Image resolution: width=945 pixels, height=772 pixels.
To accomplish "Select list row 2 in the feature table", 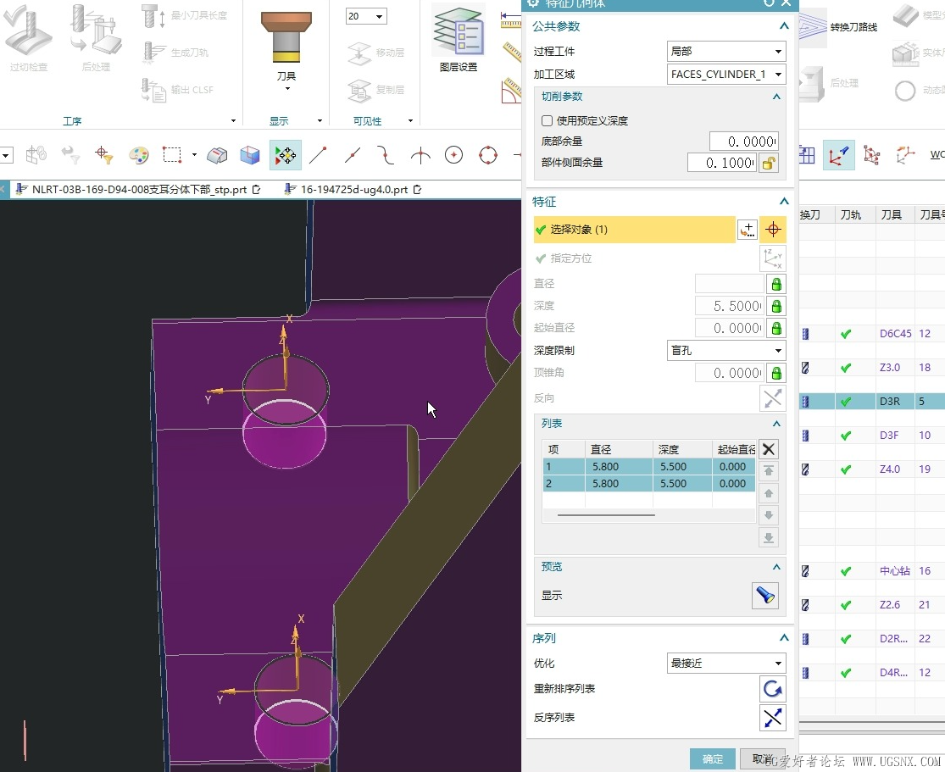I will coord(649,483).
